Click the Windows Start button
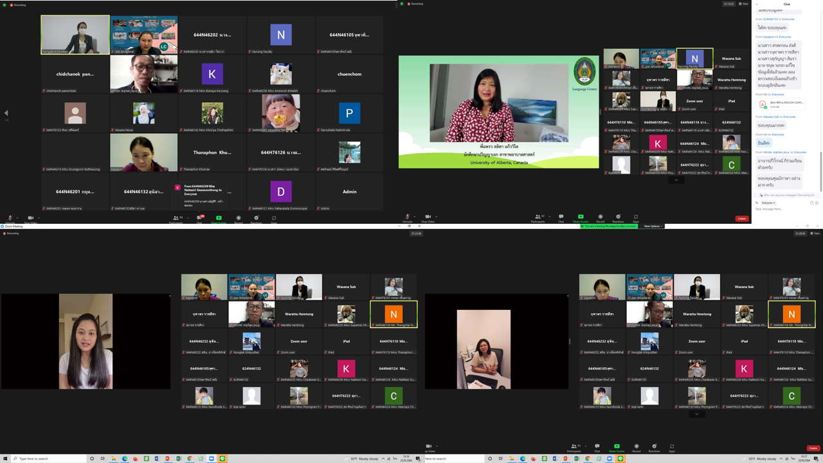Image resolution: width=823 pixels, height=463 pixels. tap(5, 458)
